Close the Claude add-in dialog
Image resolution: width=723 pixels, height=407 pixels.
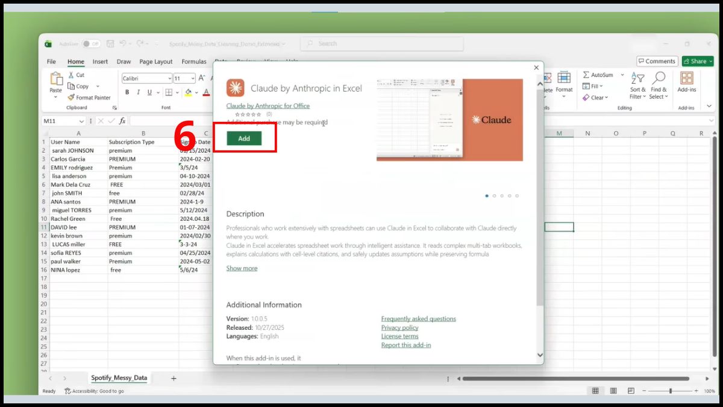tap(536, 68)
